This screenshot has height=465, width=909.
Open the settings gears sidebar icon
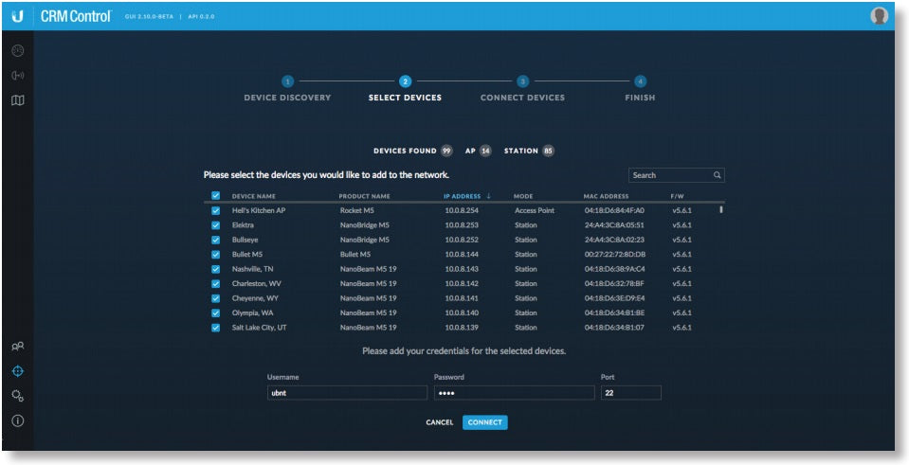point(18,396)
